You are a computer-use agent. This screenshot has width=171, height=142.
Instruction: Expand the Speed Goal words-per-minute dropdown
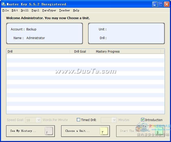click(x=39, y=120)
